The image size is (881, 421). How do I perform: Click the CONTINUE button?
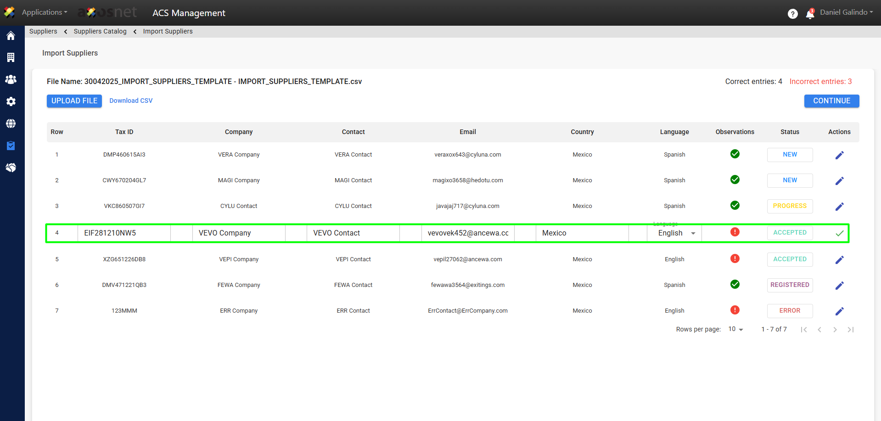point(831,101)
